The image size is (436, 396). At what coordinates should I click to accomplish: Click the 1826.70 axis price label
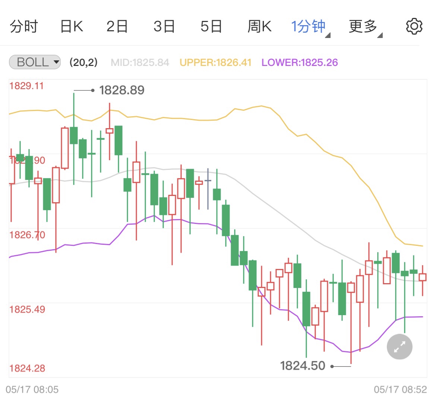(x=27, y=235)
